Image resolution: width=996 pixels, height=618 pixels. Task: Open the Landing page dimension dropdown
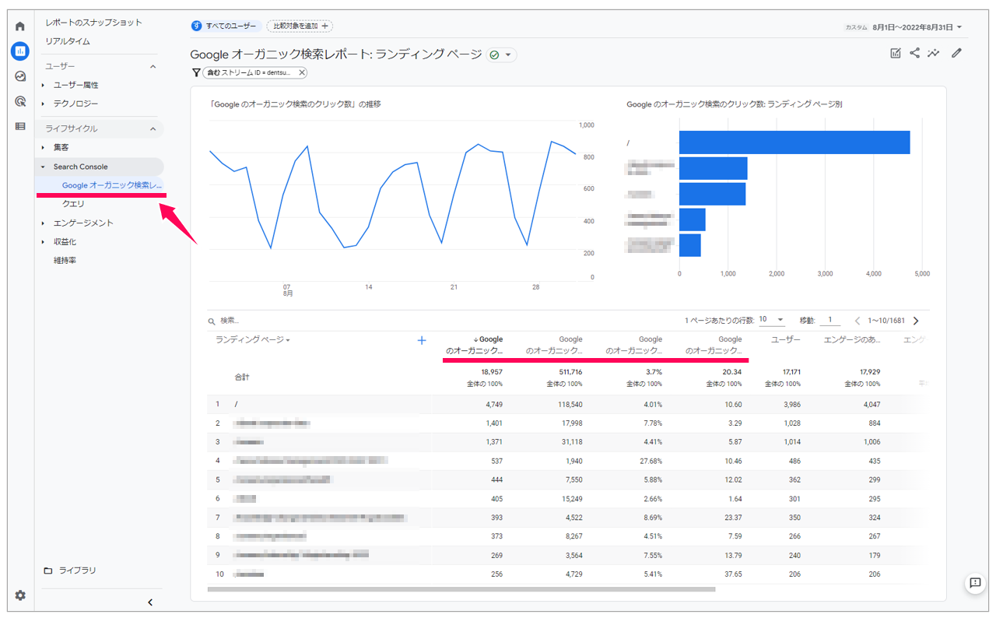(x=253, y=340)
